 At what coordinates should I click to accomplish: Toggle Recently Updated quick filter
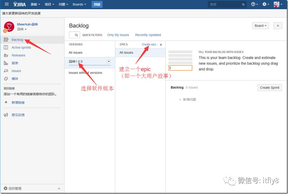tap(148, 35)
